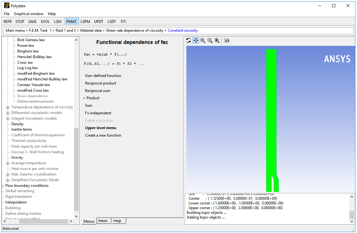Select the pan (move arrows) tool

point(196,41)
